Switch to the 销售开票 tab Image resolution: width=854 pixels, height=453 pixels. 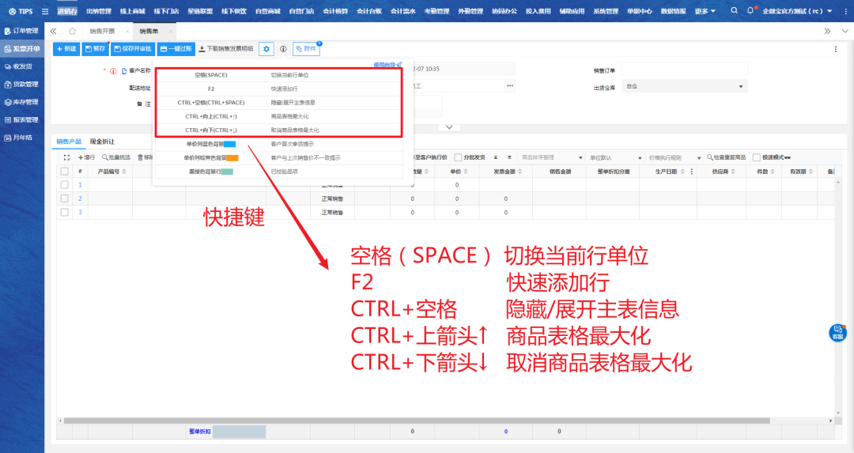(103, 31)
